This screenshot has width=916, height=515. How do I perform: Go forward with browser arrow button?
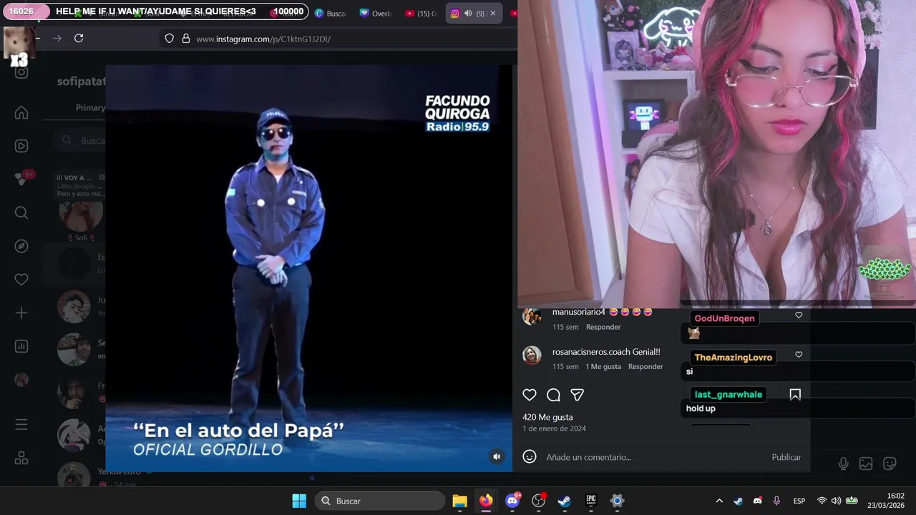pos(57,39)
